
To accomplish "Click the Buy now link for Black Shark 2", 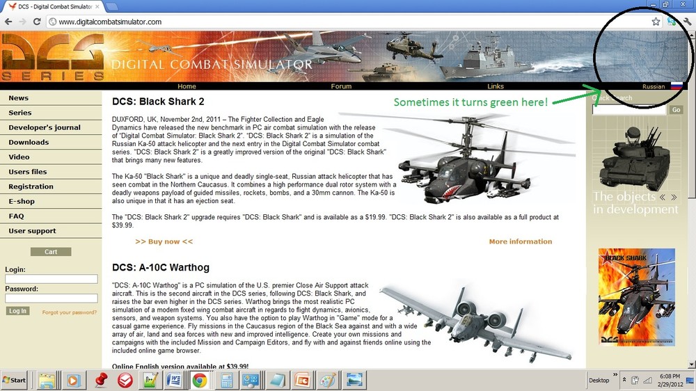I will tap(164, 241).
